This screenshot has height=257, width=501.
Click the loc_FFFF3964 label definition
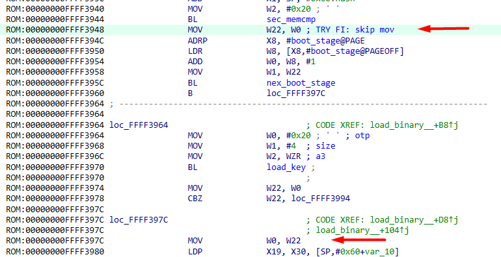click(x=139, y=125)
